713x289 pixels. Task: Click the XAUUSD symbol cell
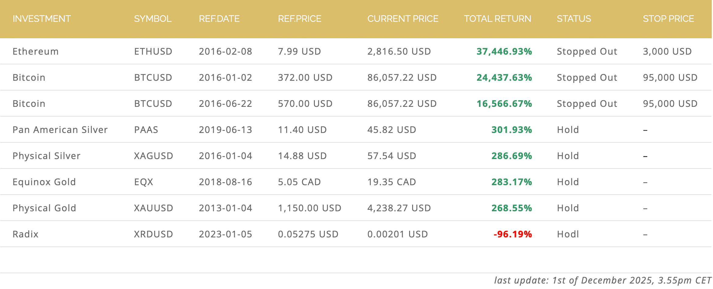tap(153, 208)
